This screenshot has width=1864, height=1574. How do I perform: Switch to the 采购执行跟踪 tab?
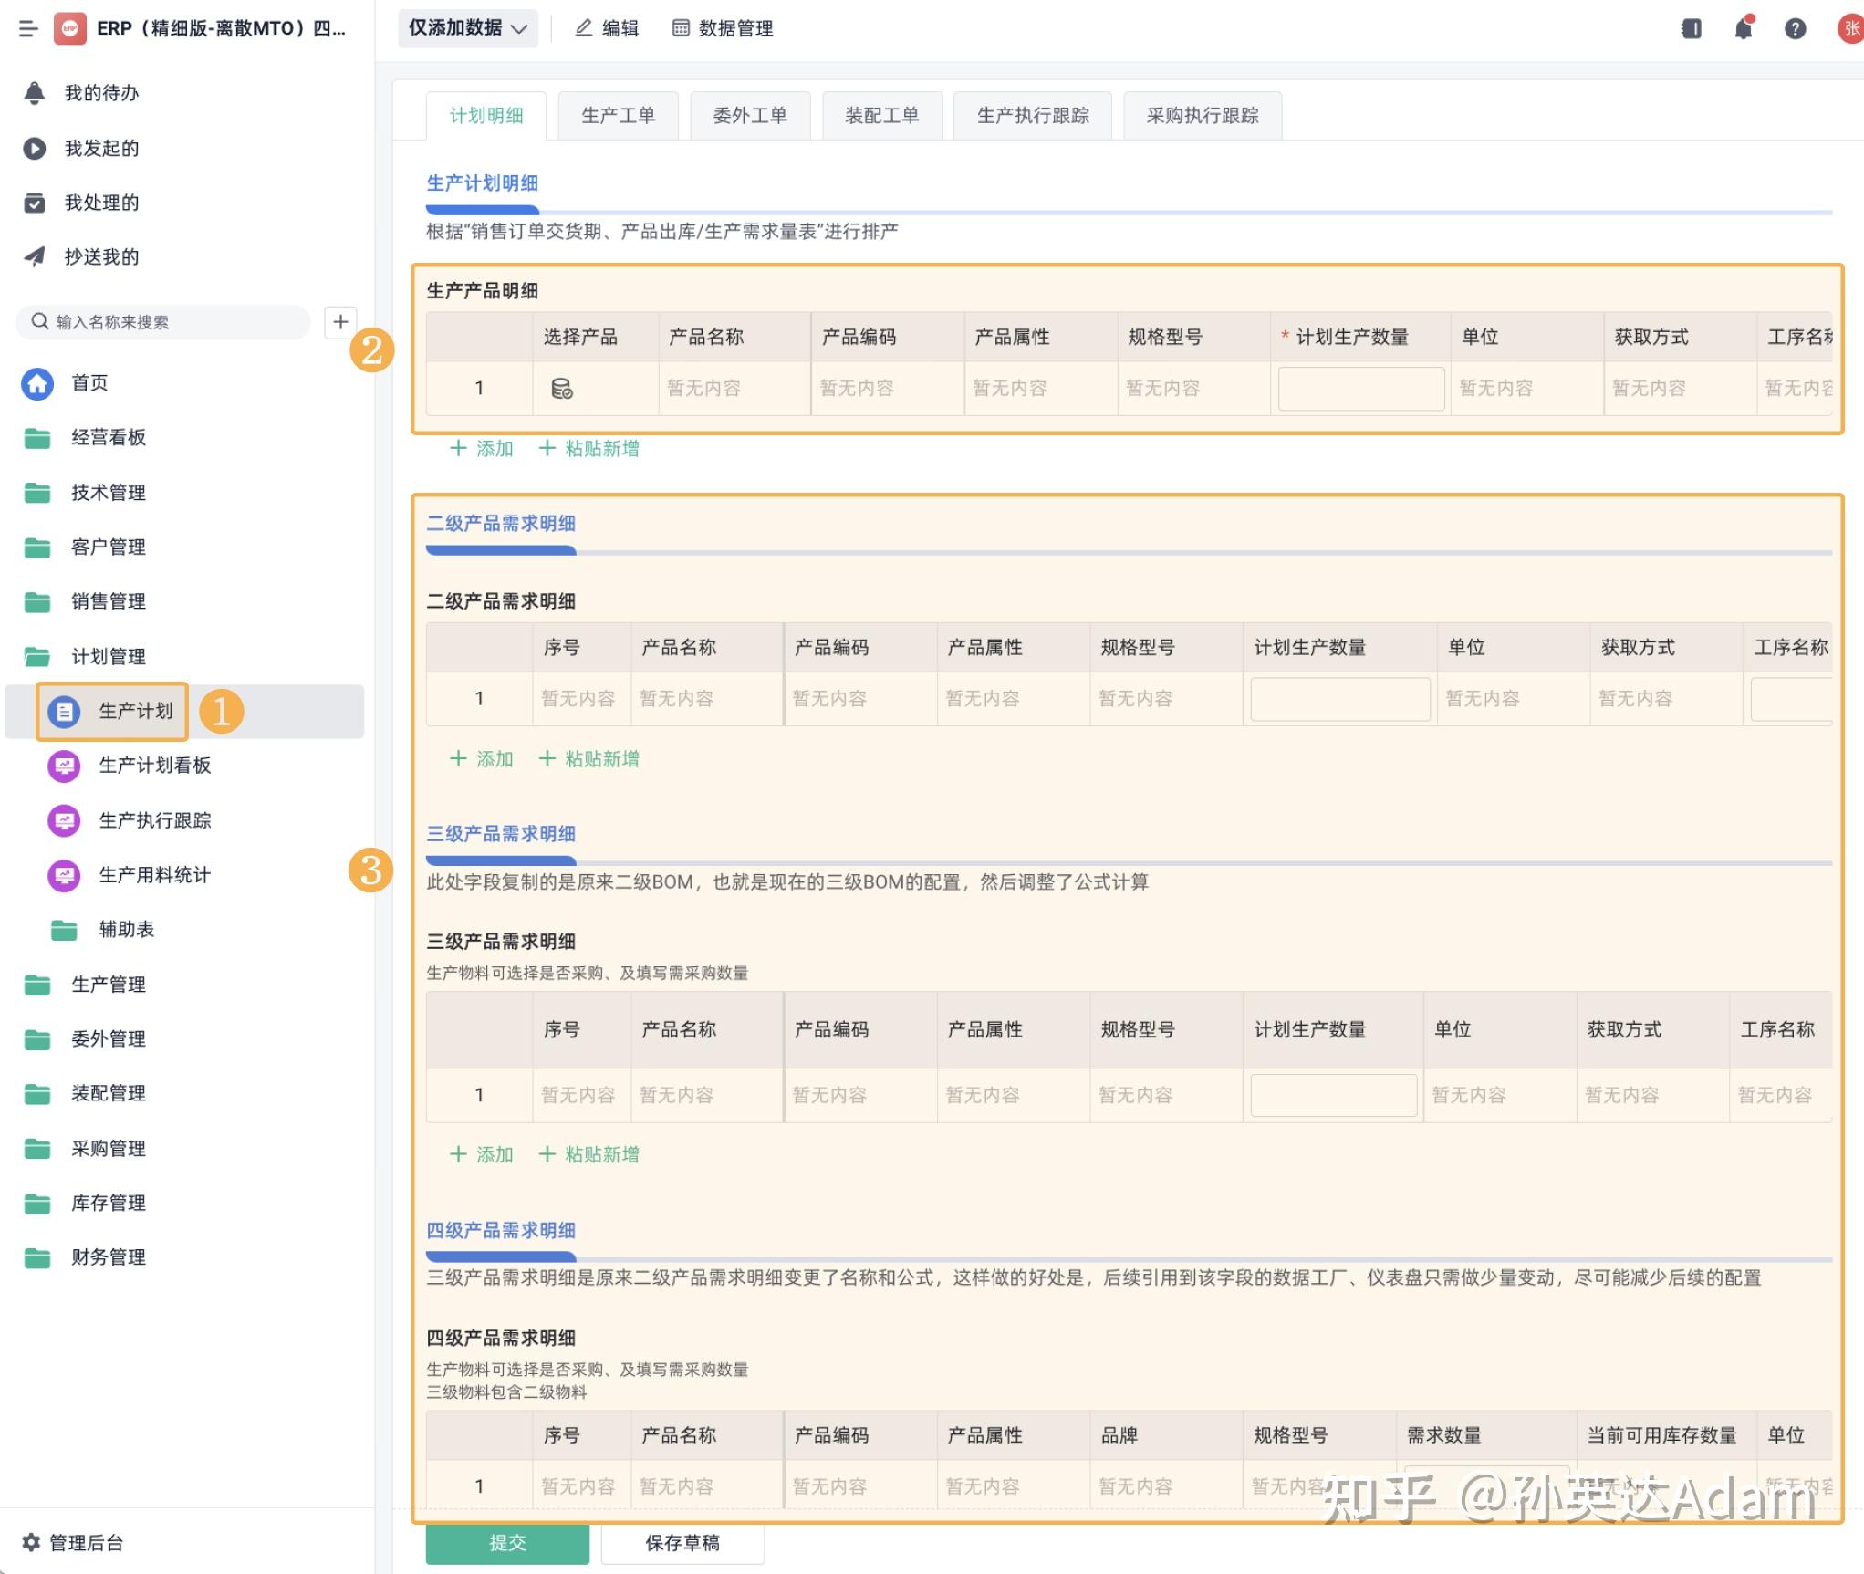click(x=1203, y=114)
